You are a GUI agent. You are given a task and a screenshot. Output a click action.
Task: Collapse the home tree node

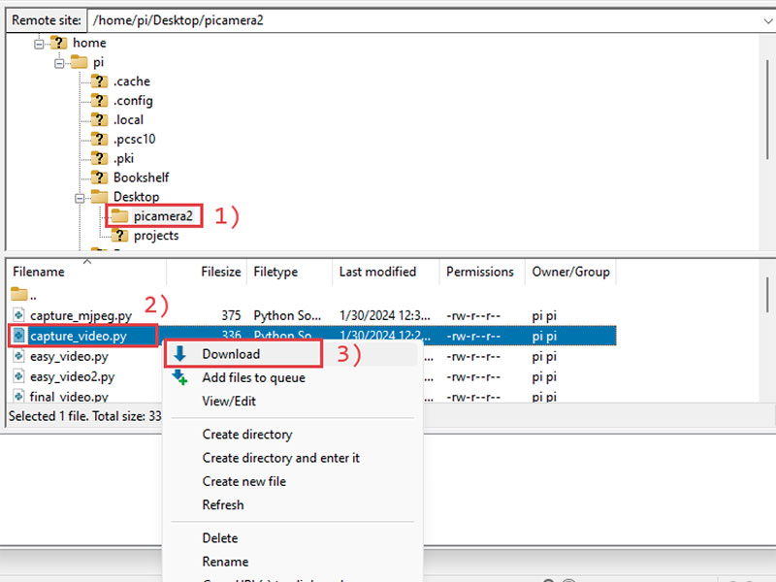pos(39,43)
